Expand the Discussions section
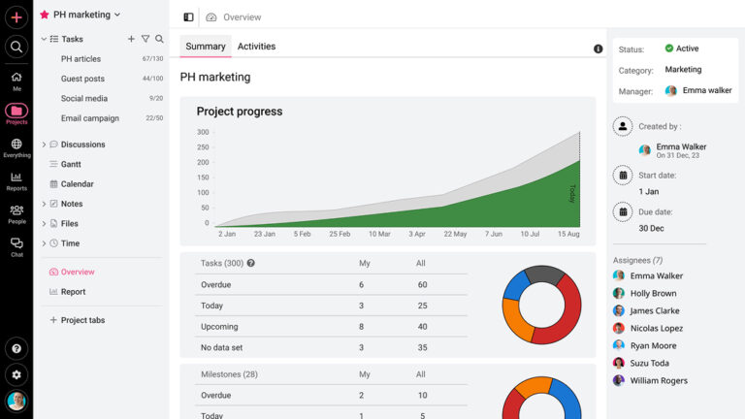745x419 pixels. pos(44,145)
